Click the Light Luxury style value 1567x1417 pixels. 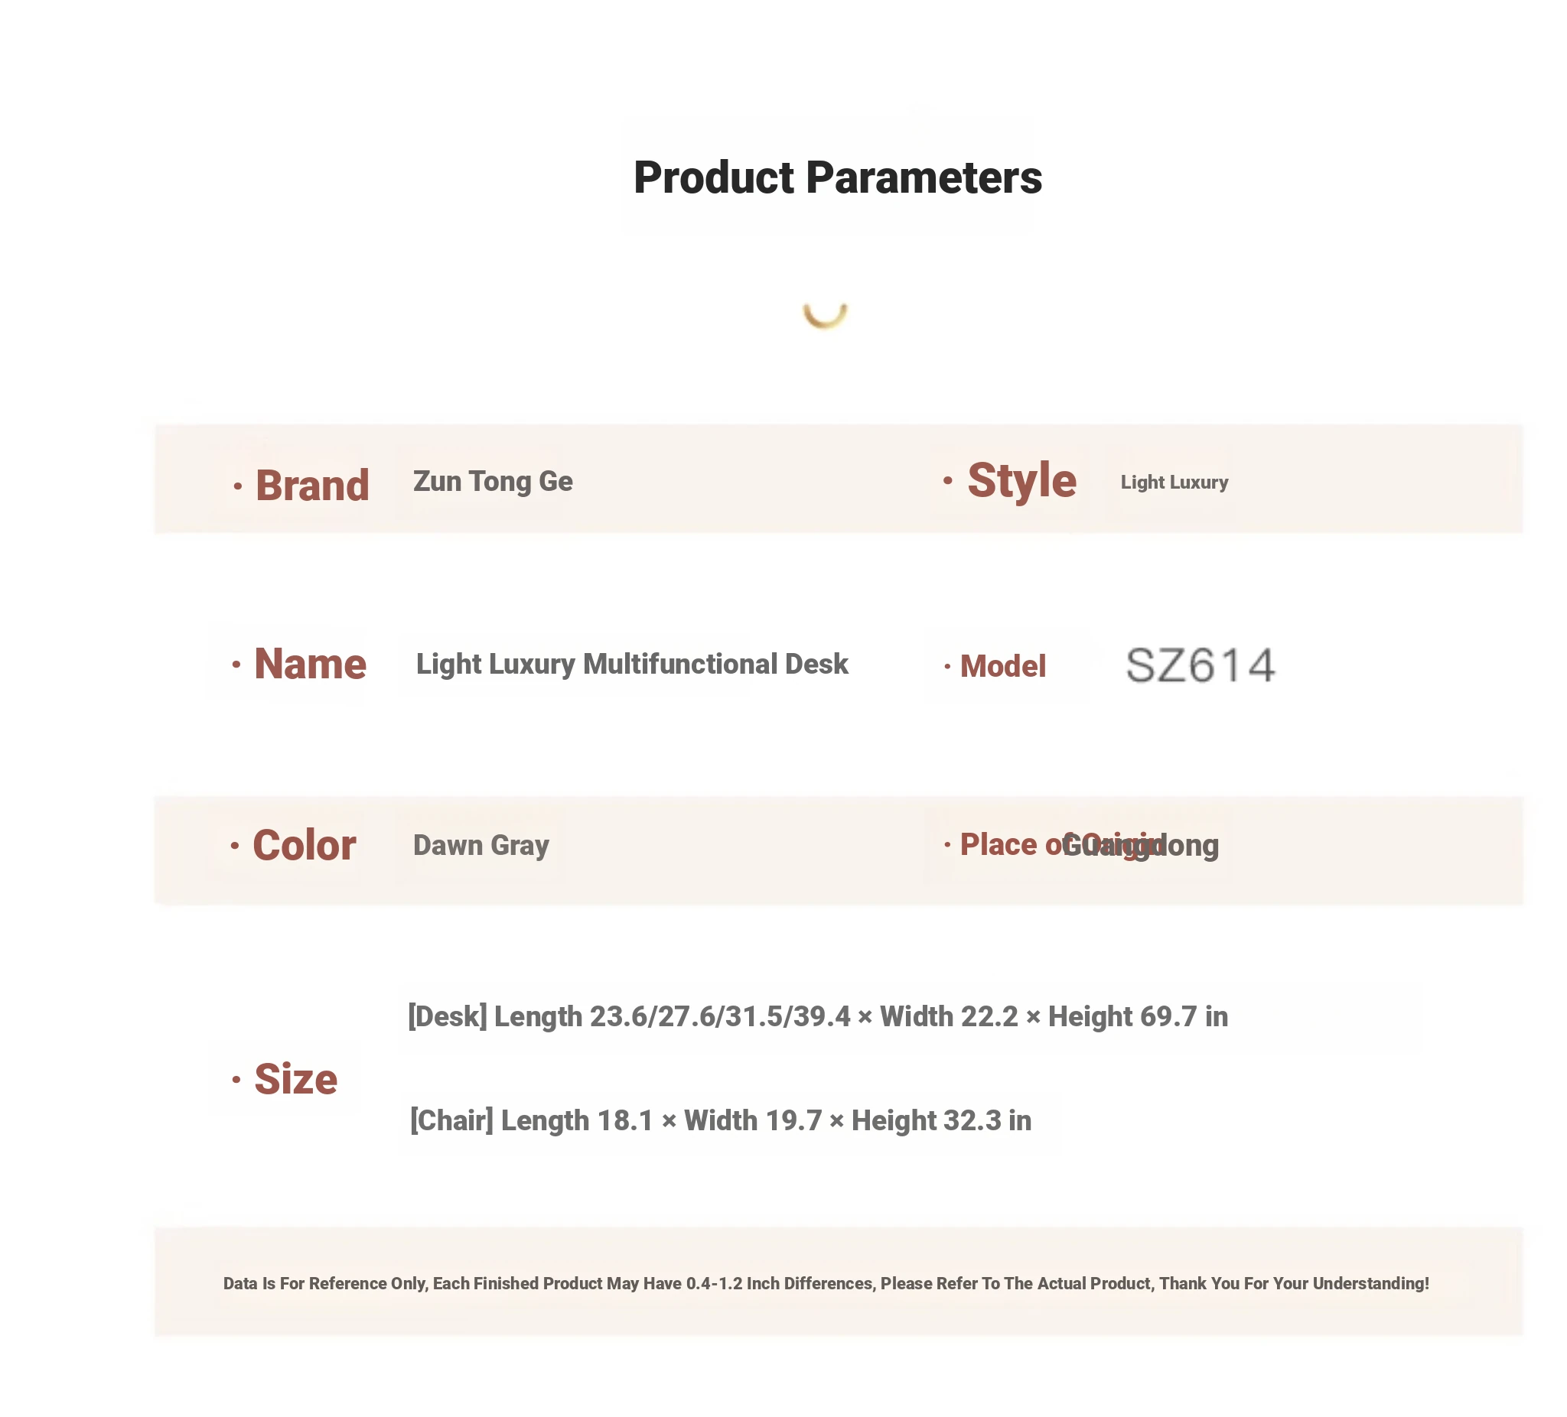pos(1174,483)
